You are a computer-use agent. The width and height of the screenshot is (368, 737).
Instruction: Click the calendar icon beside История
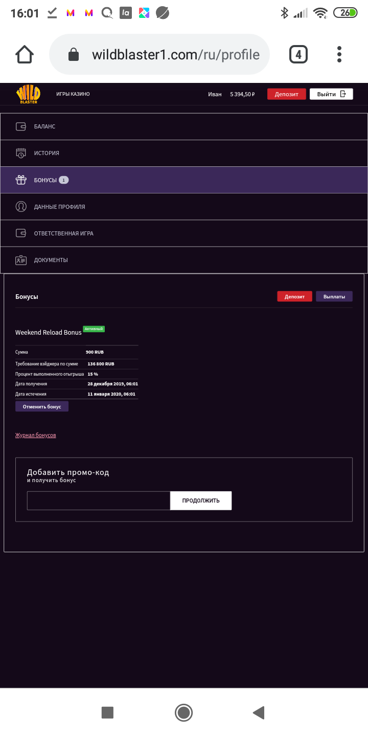point(21,153)
